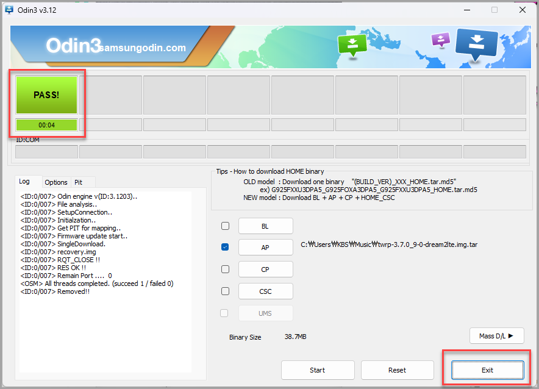Viewport: 539px width, 389px height.
Task: Click the green PASS! status box
Action: [x=46, y=95]
